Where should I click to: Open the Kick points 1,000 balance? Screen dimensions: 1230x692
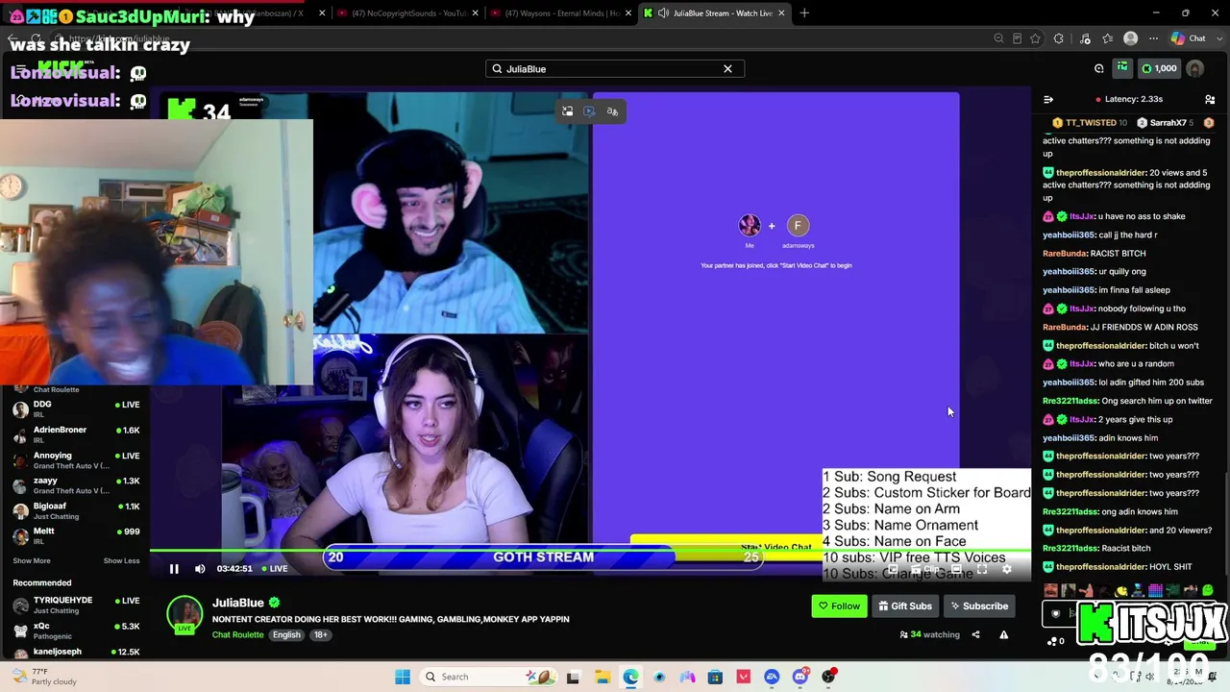coord(1159,69)
